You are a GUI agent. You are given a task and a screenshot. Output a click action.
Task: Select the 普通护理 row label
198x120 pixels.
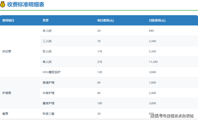click(x=48, y=83)
